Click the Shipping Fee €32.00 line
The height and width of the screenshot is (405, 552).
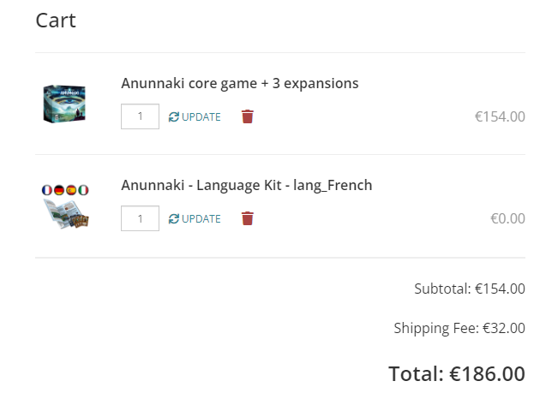tap(459, 328)
